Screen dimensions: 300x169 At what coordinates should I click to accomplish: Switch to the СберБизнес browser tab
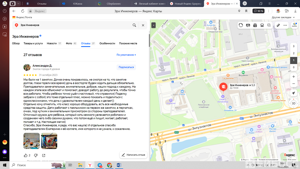(x=114, y=4)
